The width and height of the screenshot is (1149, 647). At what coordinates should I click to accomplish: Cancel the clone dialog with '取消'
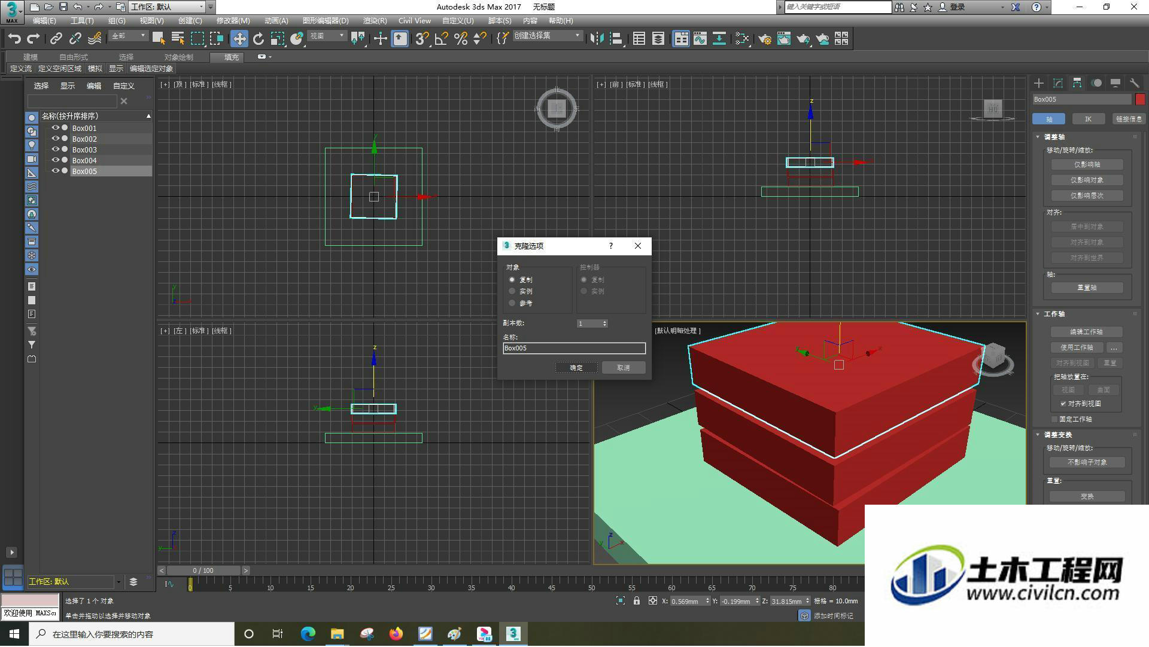pos(624,368)
